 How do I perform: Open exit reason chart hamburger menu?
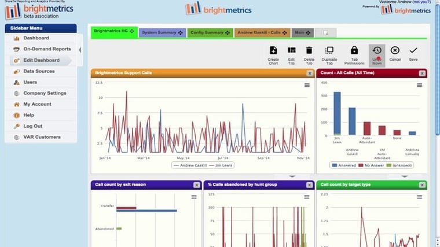(194, 197)
